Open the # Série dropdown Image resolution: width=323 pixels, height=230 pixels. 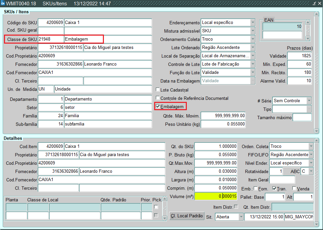309,101
